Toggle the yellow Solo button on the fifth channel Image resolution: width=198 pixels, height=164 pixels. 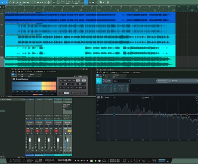[69, 131]
